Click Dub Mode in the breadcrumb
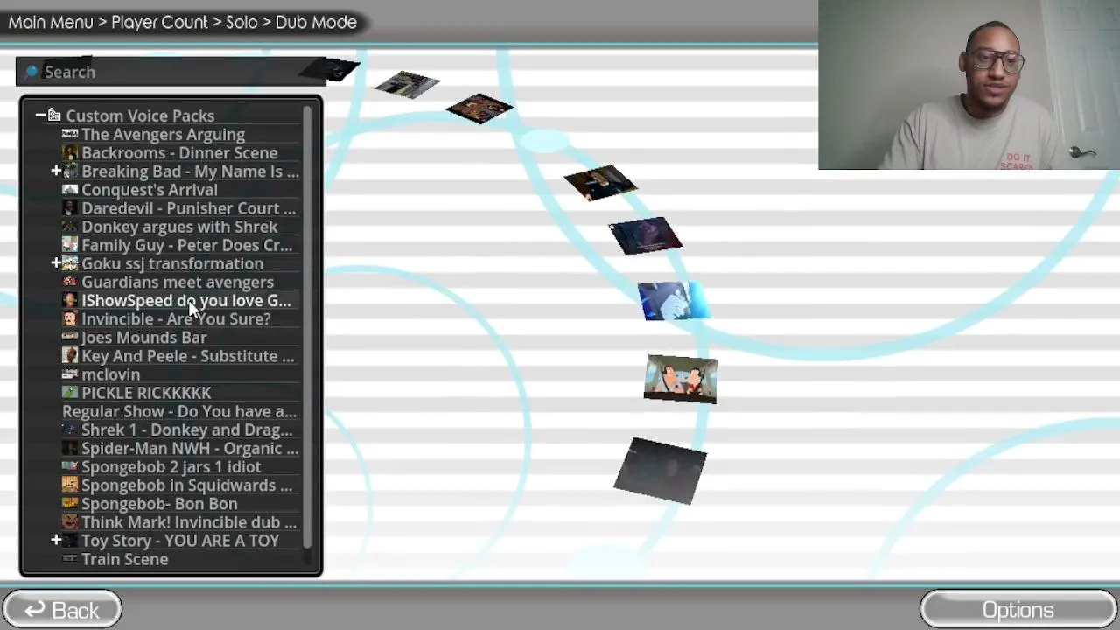Image resolution: width=1120 pixels, height=630 pixels. [316, 22]
